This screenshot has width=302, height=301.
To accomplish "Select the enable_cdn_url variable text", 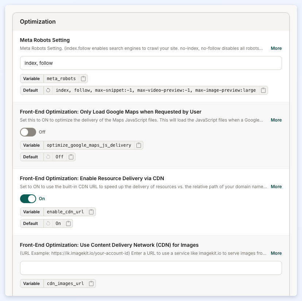I will coord(65,212).
